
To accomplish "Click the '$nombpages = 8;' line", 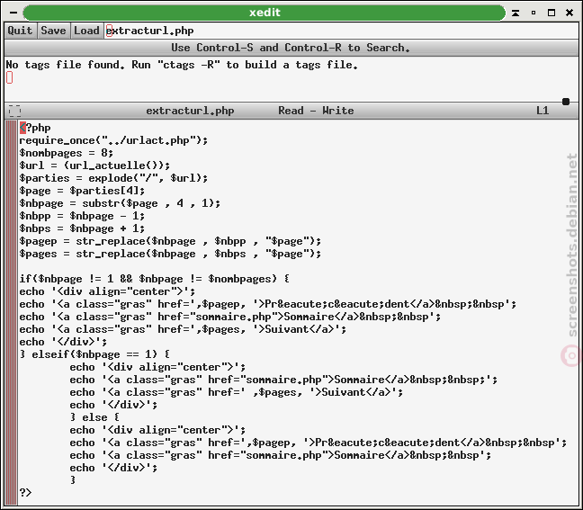I will (x=67, y=153).
